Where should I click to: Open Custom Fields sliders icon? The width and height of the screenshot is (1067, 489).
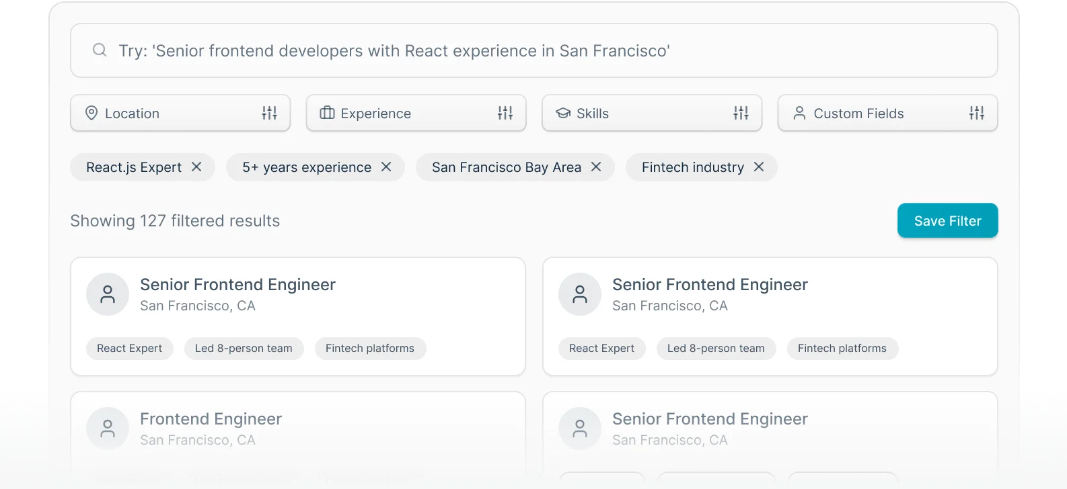tap(977, 113)
